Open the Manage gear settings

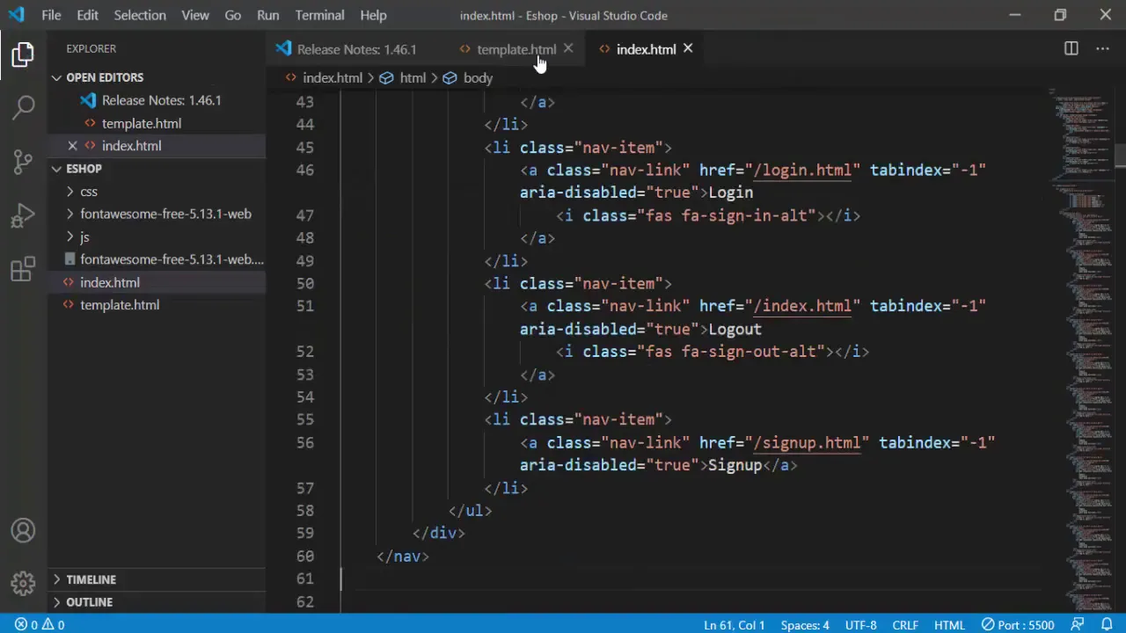pyautogui.click(x=24, y=582)
